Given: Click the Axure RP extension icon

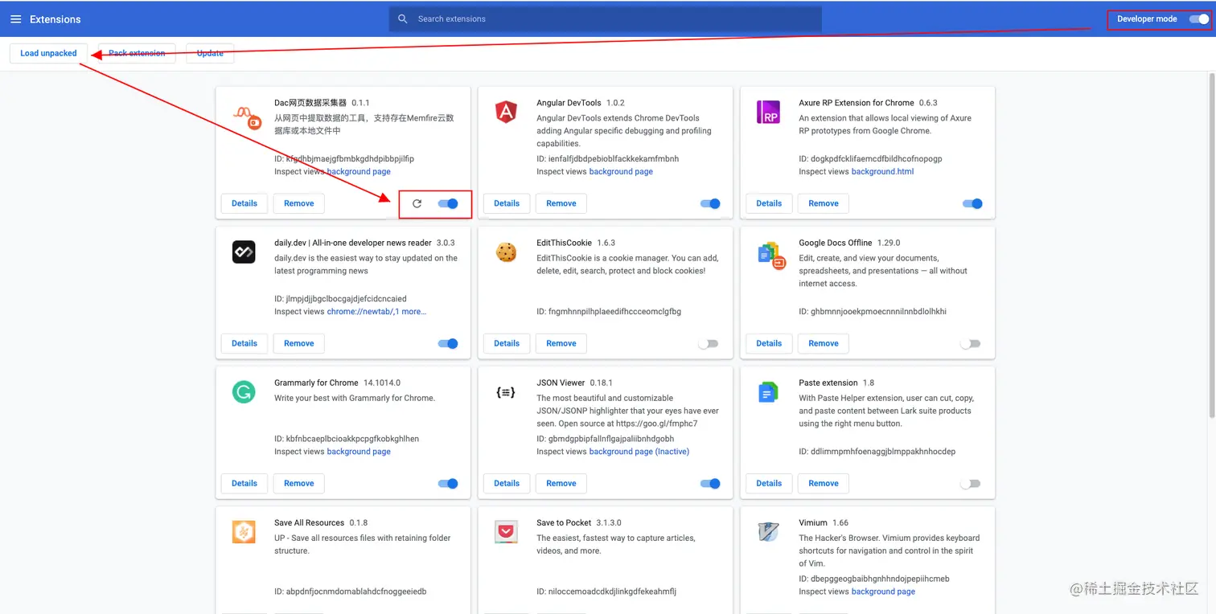Looking at the screenshot, I should click(x=768, y=112).
